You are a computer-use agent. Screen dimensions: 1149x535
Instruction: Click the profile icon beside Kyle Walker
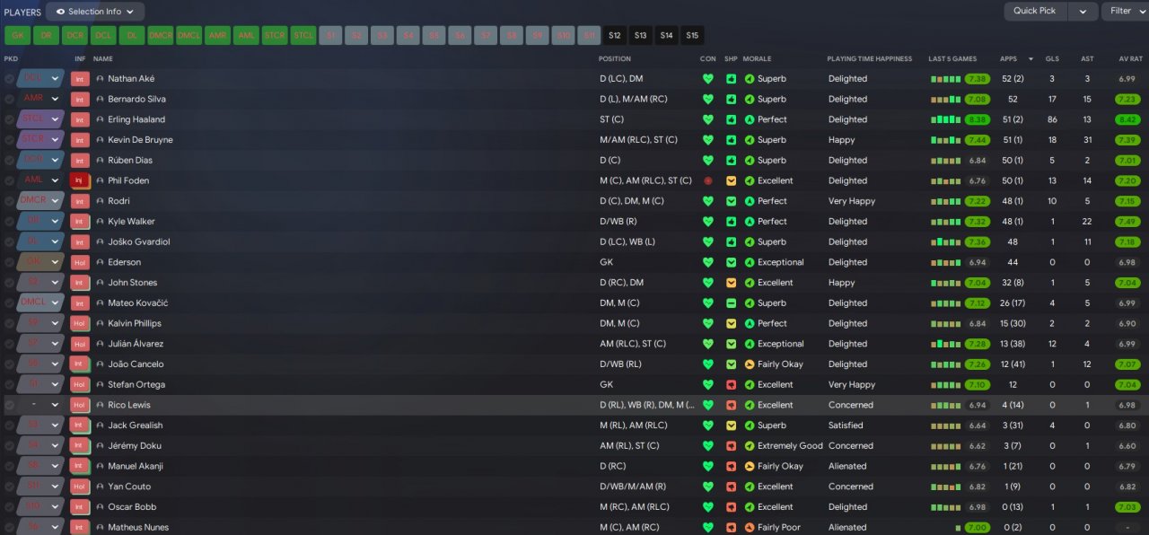point(101,222)
